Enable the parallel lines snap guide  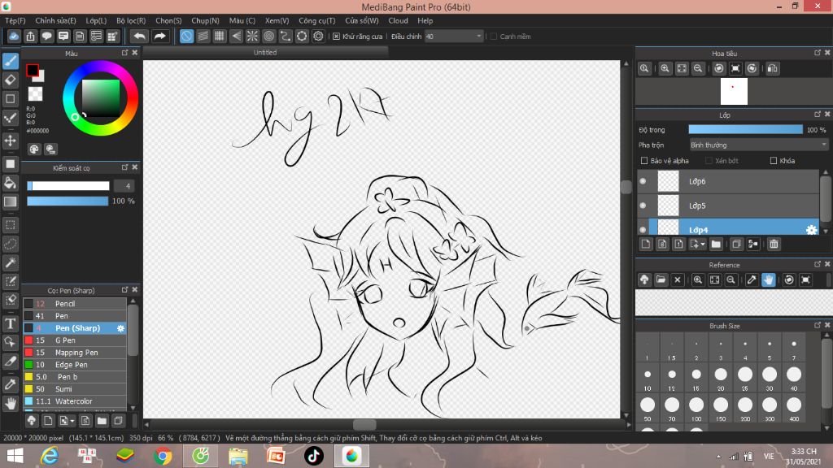pos(203,36)
